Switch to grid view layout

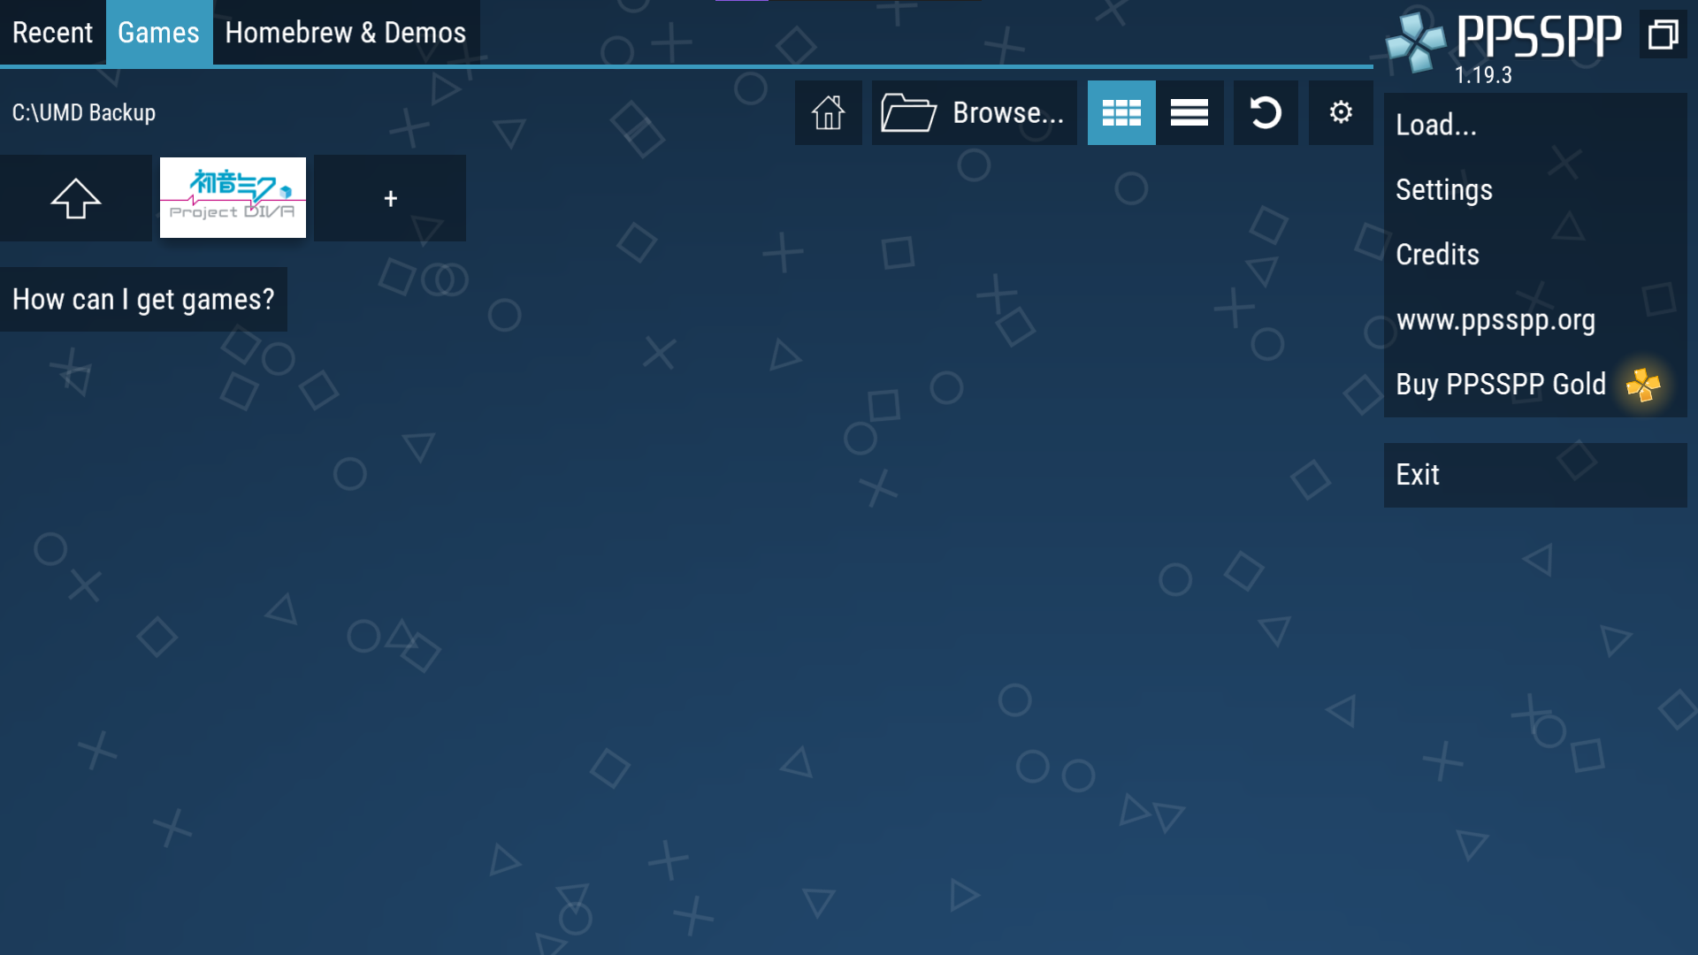(1121, 113)
